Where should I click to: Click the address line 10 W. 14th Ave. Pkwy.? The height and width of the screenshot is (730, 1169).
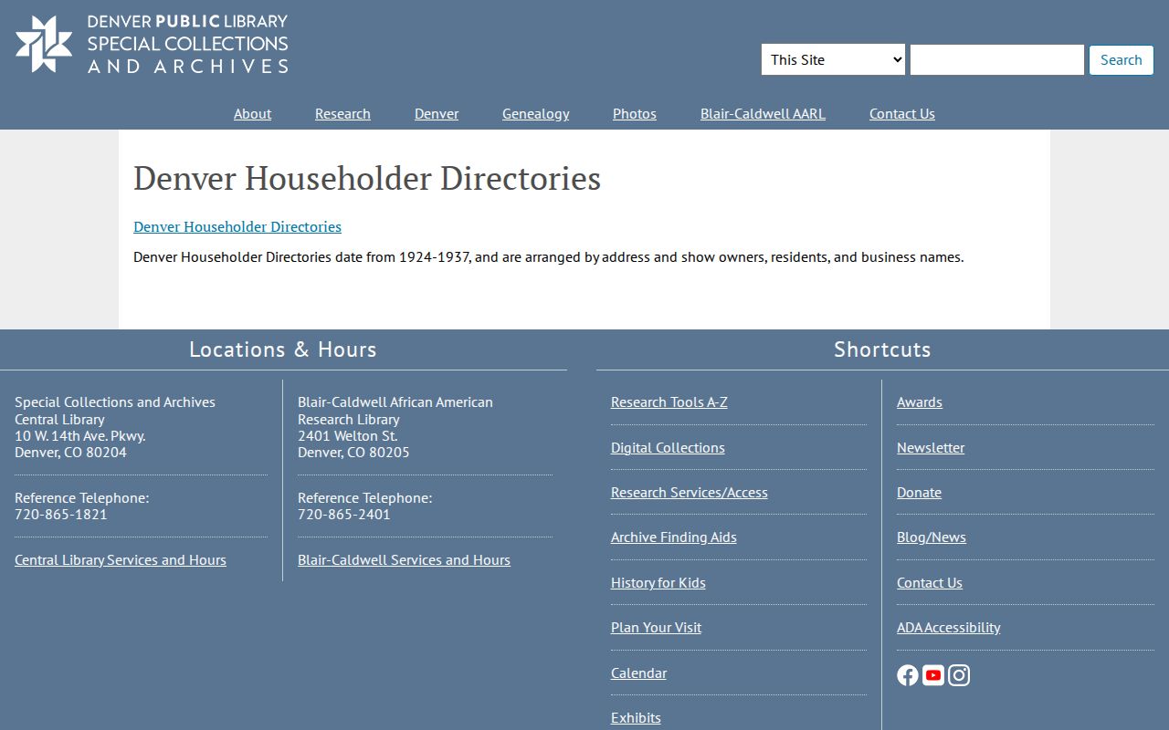point(80,435)
